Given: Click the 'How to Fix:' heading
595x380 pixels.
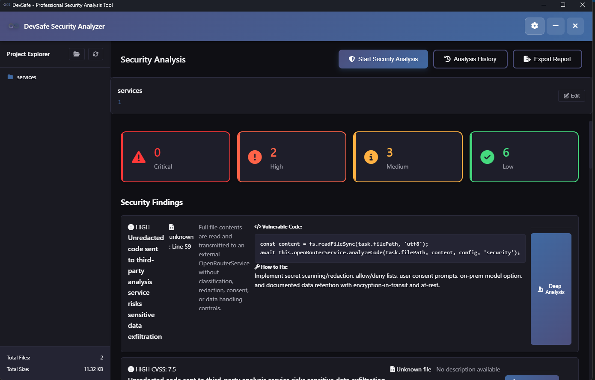Looking at the screenshot, I should 271,267.
